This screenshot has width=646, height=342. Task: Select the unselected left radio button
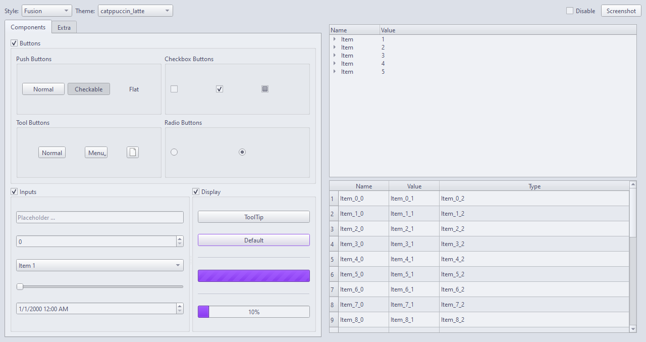coord(174,152)
